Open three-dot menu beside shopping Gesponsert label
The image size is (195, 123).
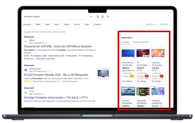click(x=133, y=37)
